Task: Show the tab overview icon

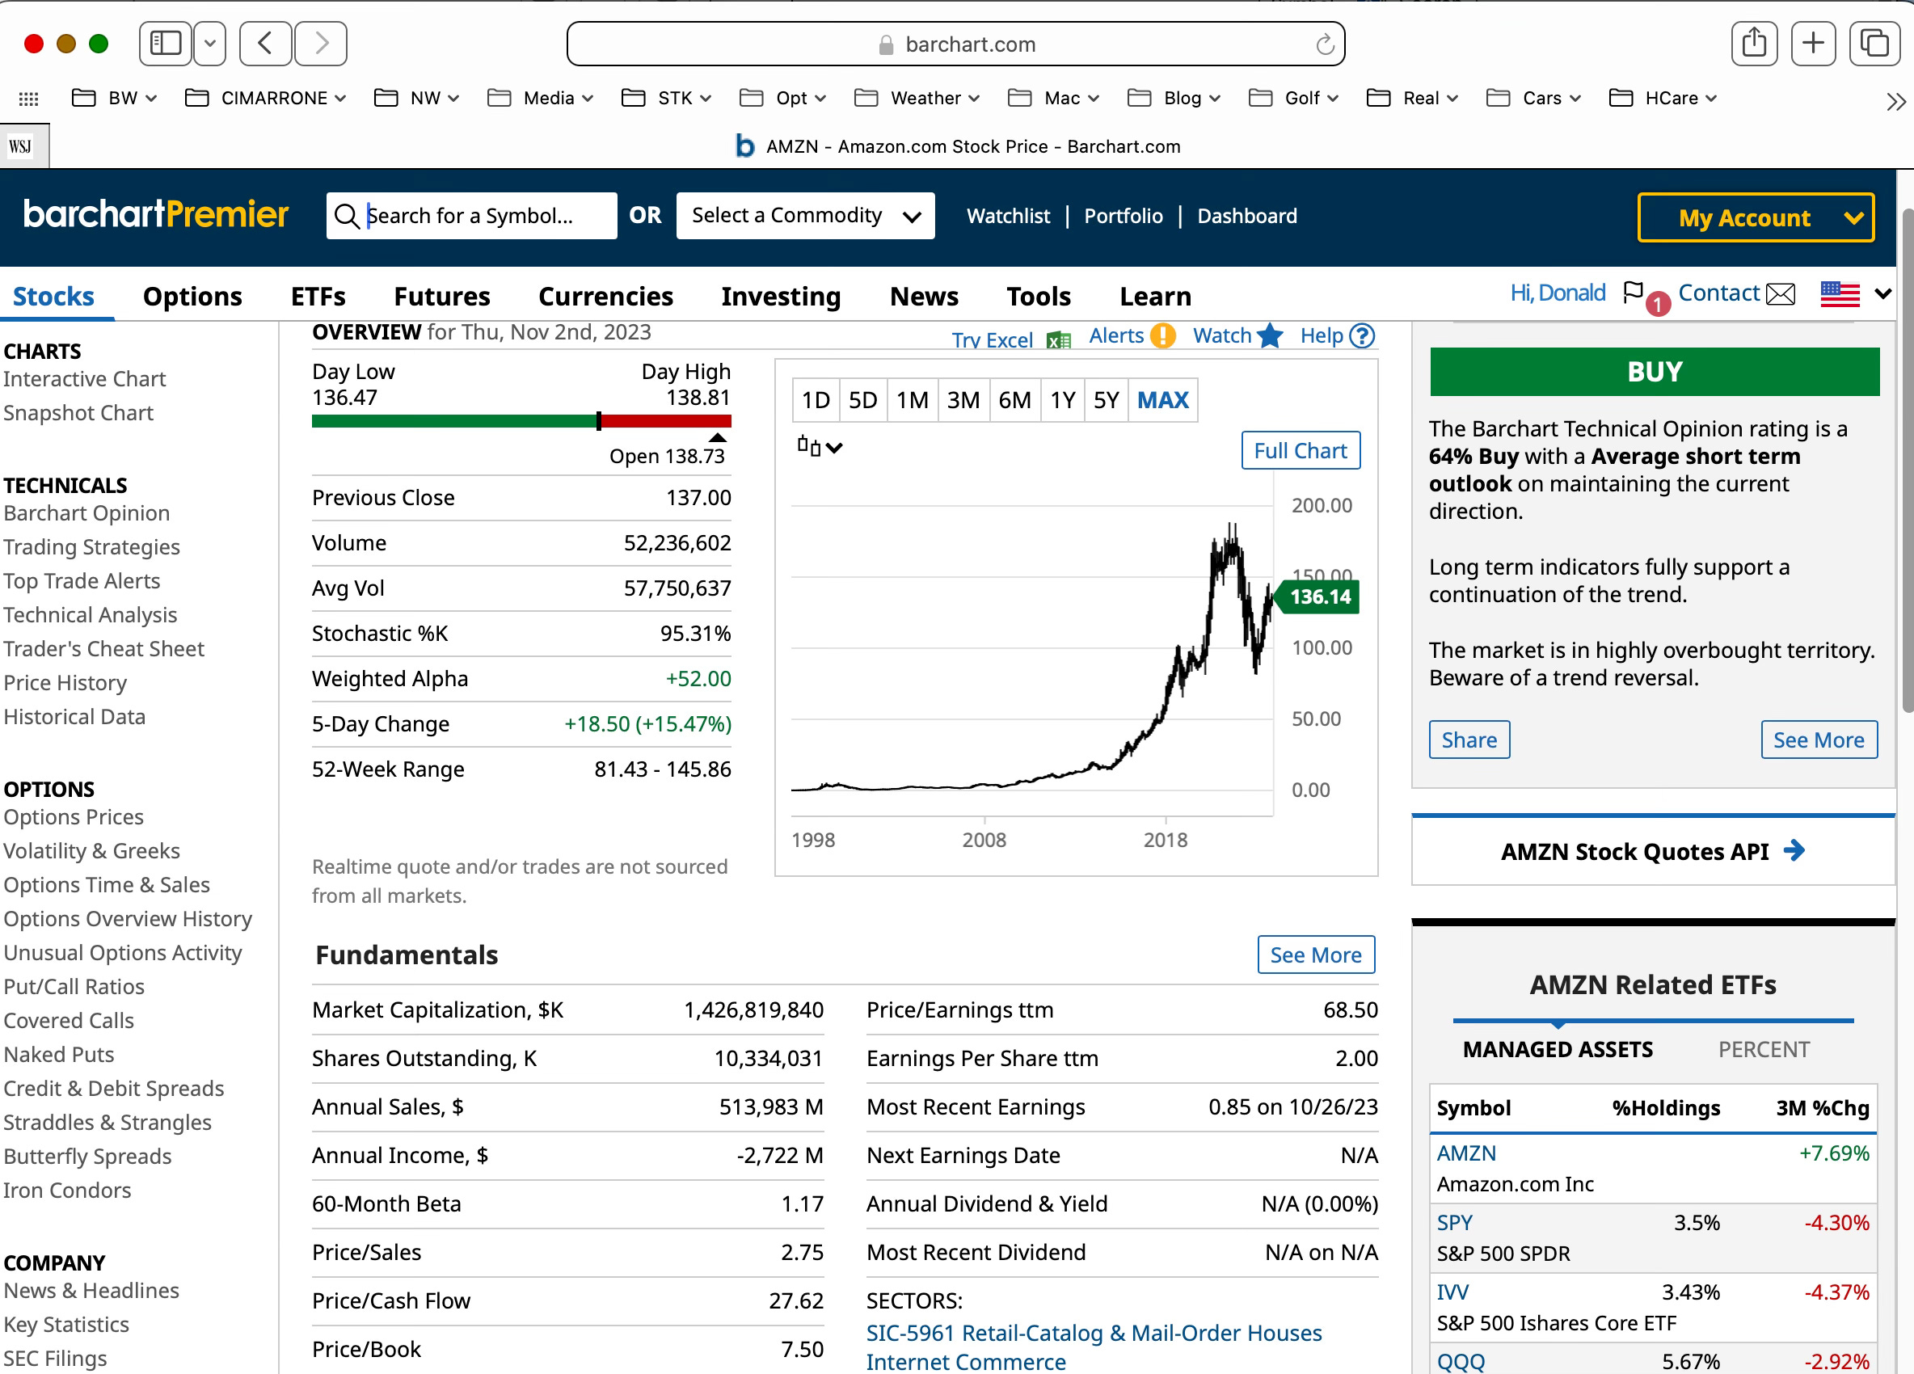Action: (1874, 43)
